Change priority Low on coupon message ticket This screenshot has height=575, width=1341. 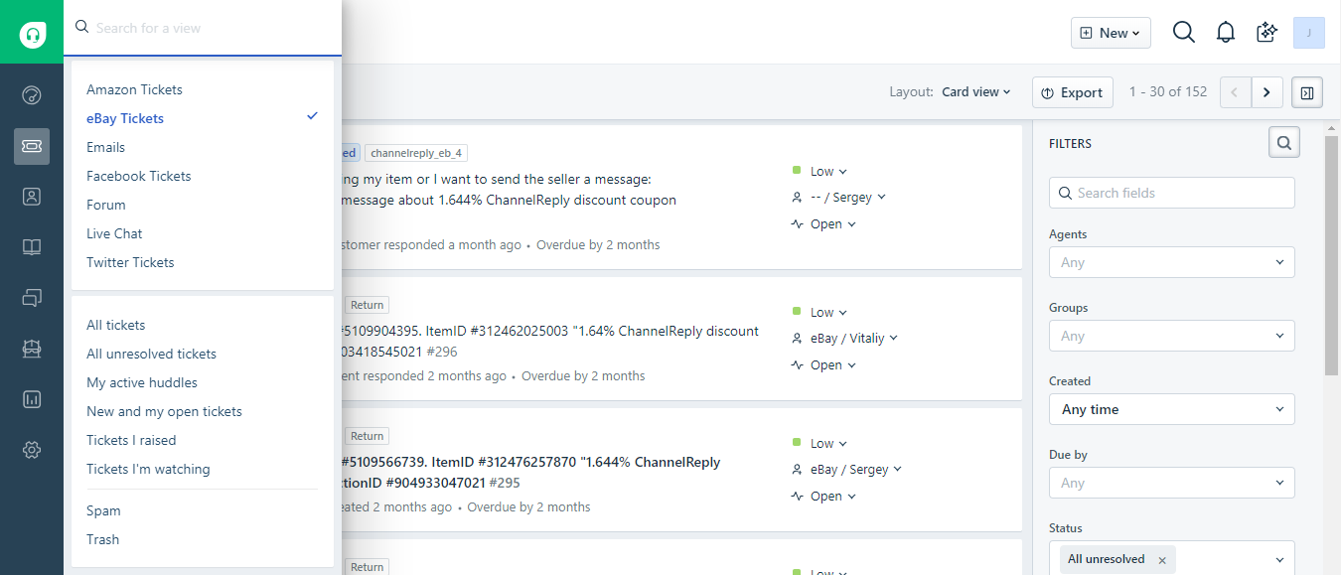click(819, 172)
